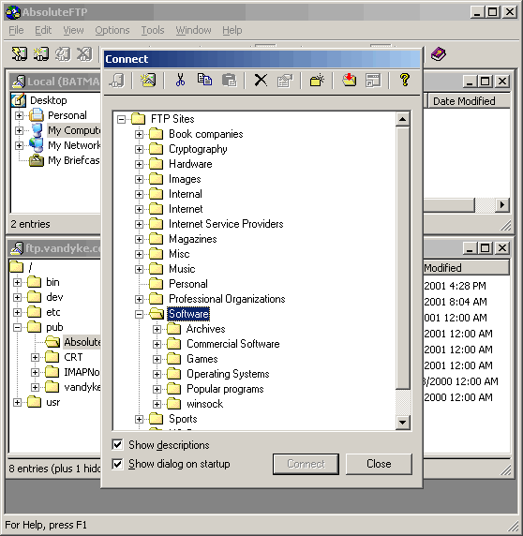Screen dimensions: 523x536
Task: Open the Help menu
Action: [232, 30]
